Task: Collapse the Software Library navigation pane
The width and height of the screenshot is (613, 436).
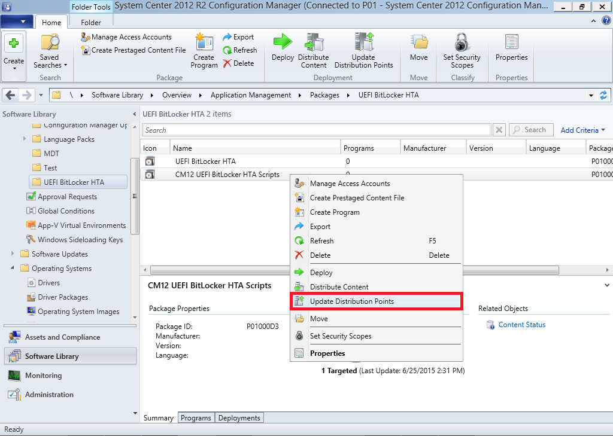Action: 135,114
